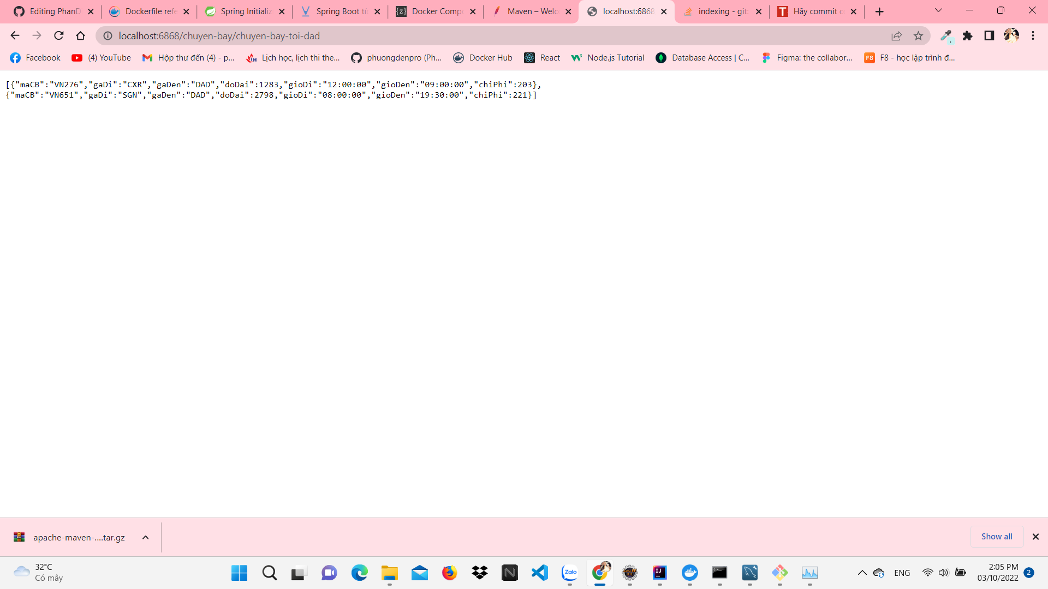This screenshot has width=1048, height=589.
Task: Go back to the previous page
Action: coord(15,35)
